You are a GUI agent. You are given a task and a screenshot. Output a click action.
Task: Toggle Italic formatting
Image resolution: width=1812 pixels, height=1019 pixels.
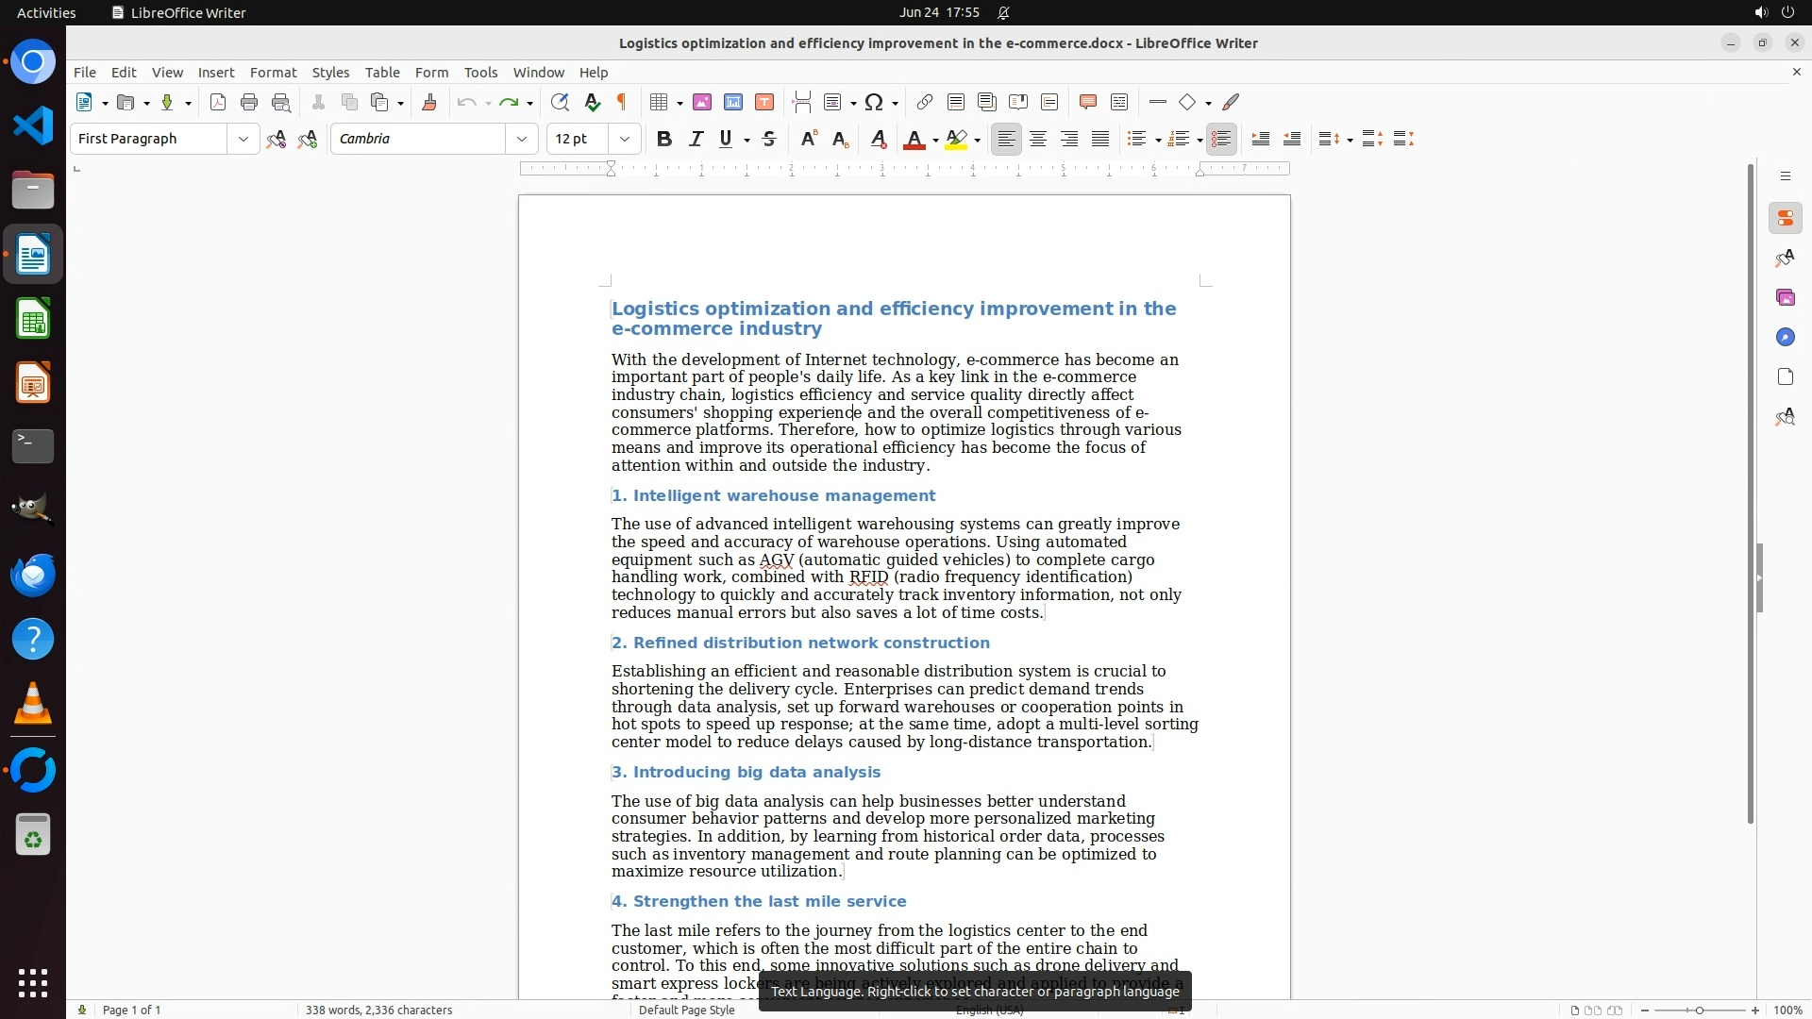click(696, 139)
